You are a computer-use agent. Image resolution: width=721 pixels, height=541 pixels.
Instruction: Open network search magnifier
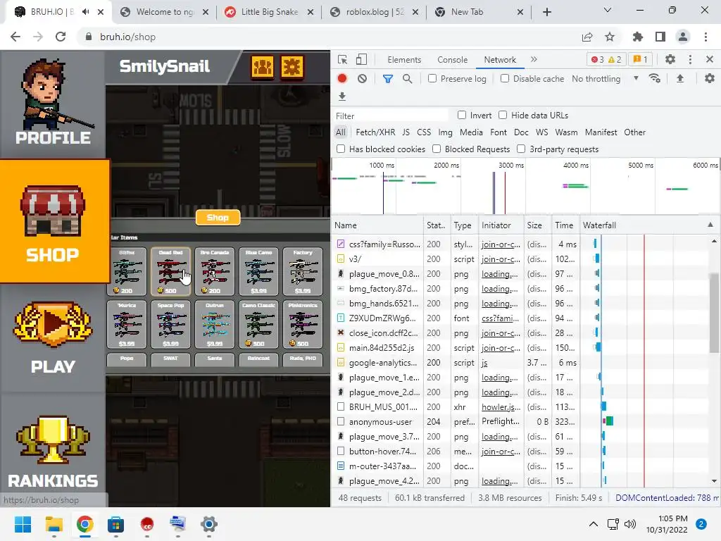coord(408,79)
